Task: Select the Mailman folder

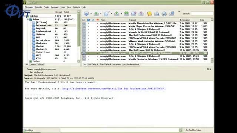Action: pos(40,34)
